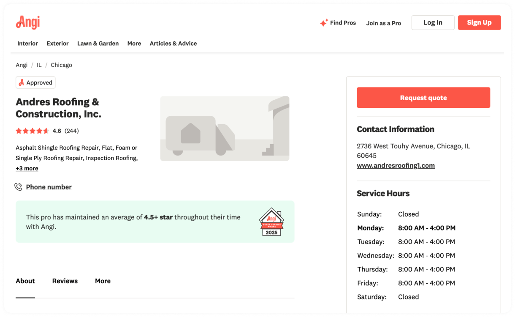Click the Tuesday hours row
Screen dimensions: 515x317
pos(406,242)
